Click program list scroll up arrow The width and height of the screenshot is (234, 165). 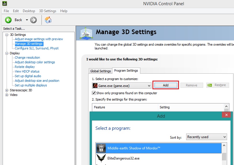(224, 145)
